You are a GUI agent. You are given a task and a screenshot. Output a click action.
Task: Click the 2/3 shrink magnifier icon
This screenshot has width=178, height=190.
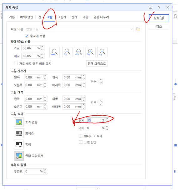coord(79,52)
